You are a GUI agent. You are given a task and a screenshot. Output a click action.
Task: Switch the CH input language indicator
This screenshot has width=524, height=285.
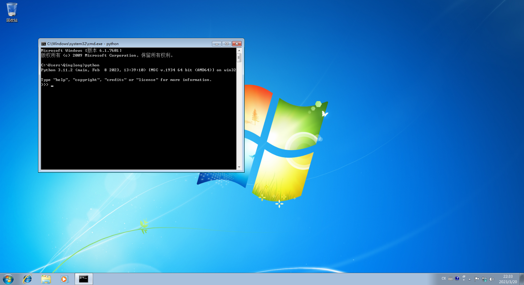coord(444,279)
